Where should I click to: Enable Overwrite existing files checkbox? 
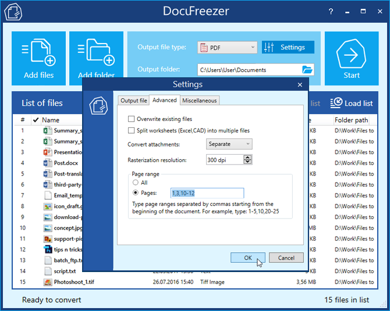(x=131, y=119)
